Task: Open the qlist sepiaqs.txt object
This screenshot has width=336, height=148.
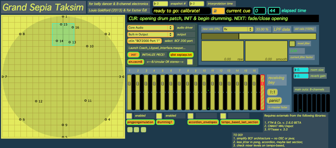Action: coord(182,54)
